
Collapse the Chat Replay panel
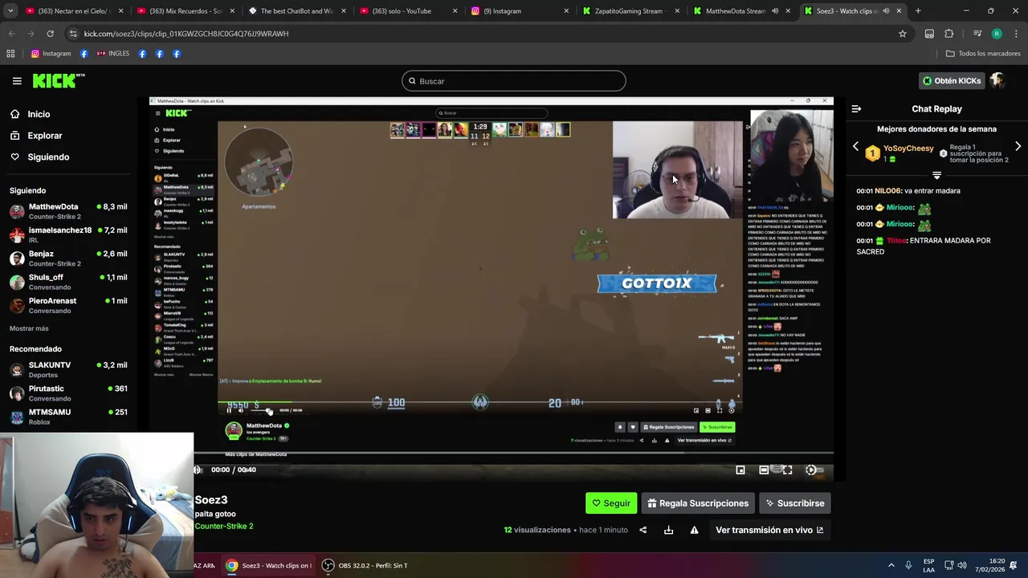856,108
